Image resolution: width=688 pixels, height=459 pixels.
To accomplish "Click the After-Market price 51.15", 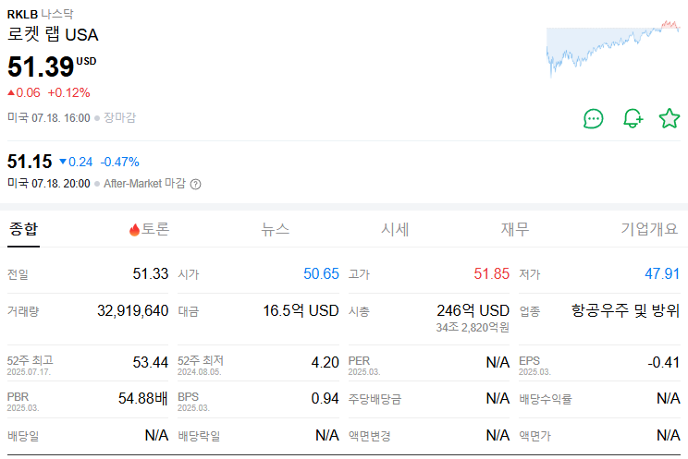I will point(30,162).
